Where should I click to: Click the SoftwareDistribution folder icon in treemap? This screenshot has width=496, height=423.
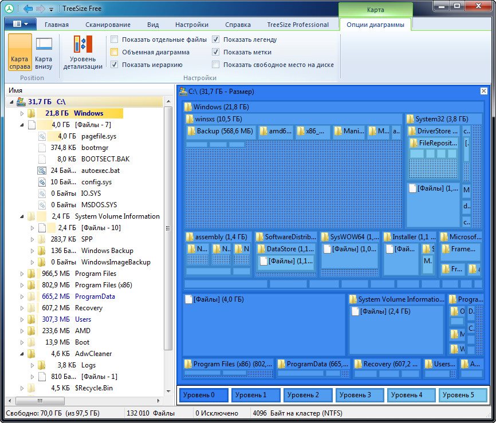(x=259, y=237)
